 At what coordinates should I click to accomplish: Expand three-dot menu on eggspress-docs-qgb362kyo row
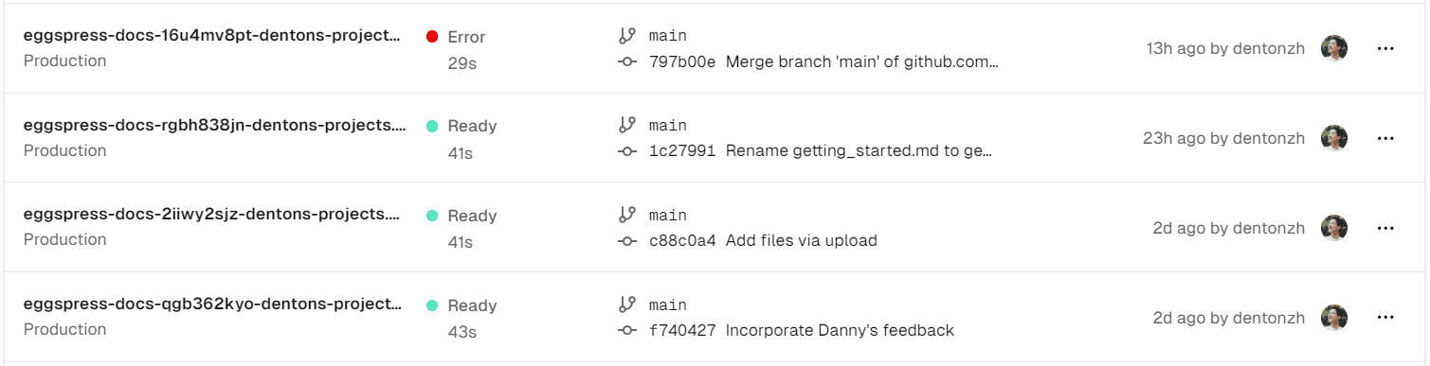pyautogui.click(x=1385, y=318)
